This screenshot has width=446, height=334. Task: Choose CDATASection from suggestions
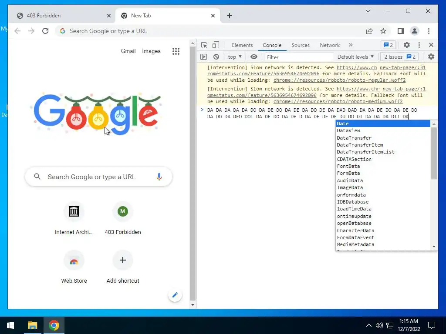point(383,159)
